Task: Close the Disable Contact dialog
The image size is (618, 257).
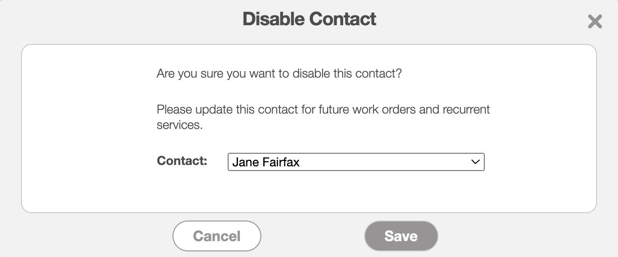Action: (595, 21)
